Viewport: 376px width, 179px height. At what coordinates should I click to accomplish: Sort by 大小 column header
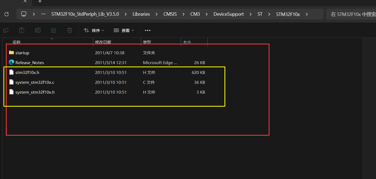187,42
